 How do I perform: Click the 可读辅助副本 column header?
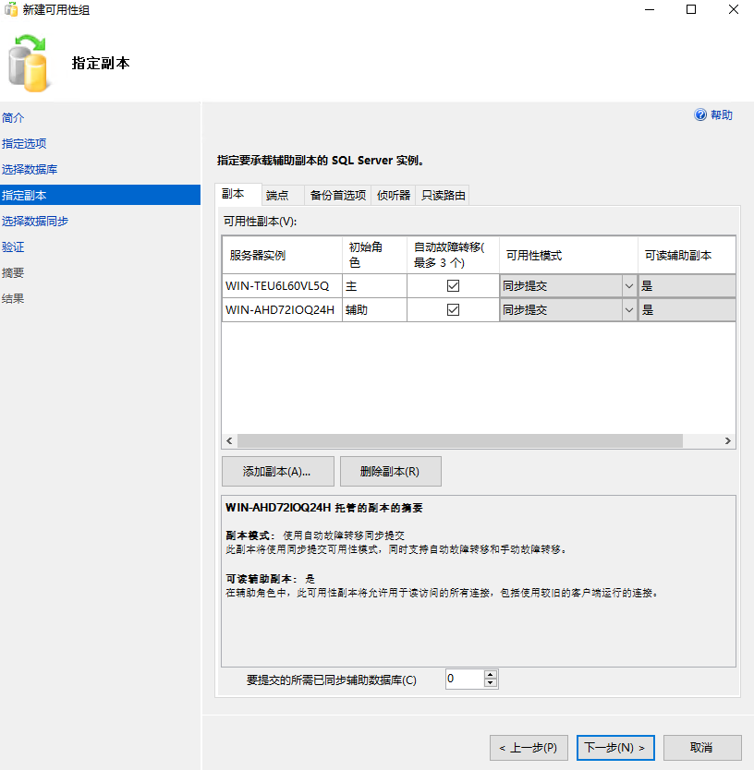pos(687,256)
